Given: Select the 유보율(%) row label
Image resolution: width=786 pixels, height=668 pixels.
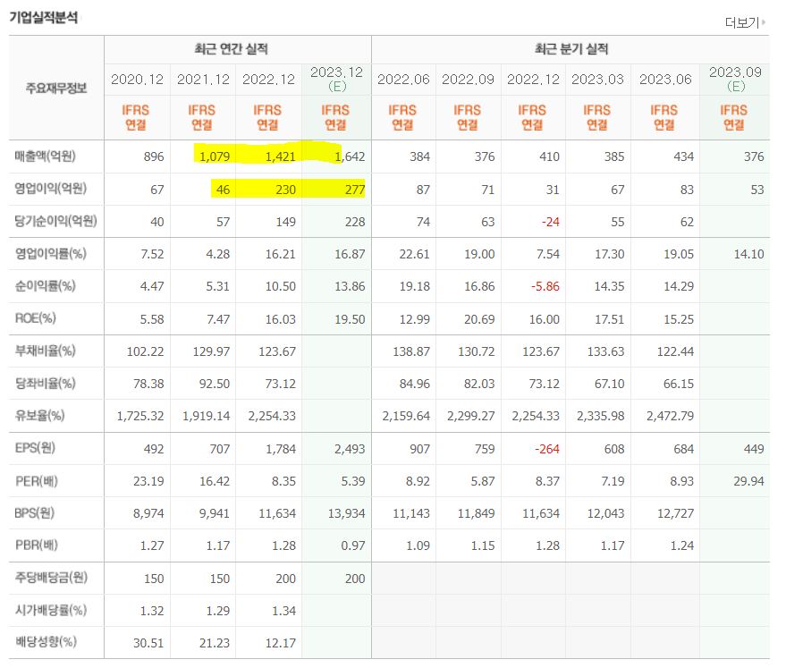Looking at the screenshot, I should [x=39, y=416].
